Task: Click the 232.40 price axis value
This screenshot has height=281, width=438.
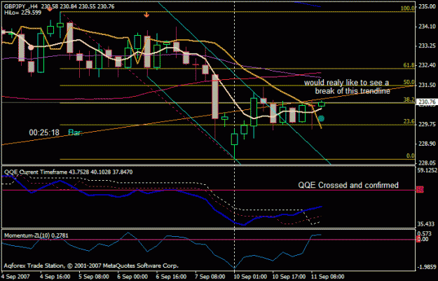Action: click(427, 65)
